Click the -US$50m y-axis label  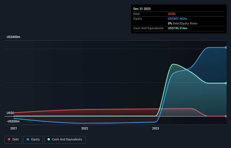point(13,121)
